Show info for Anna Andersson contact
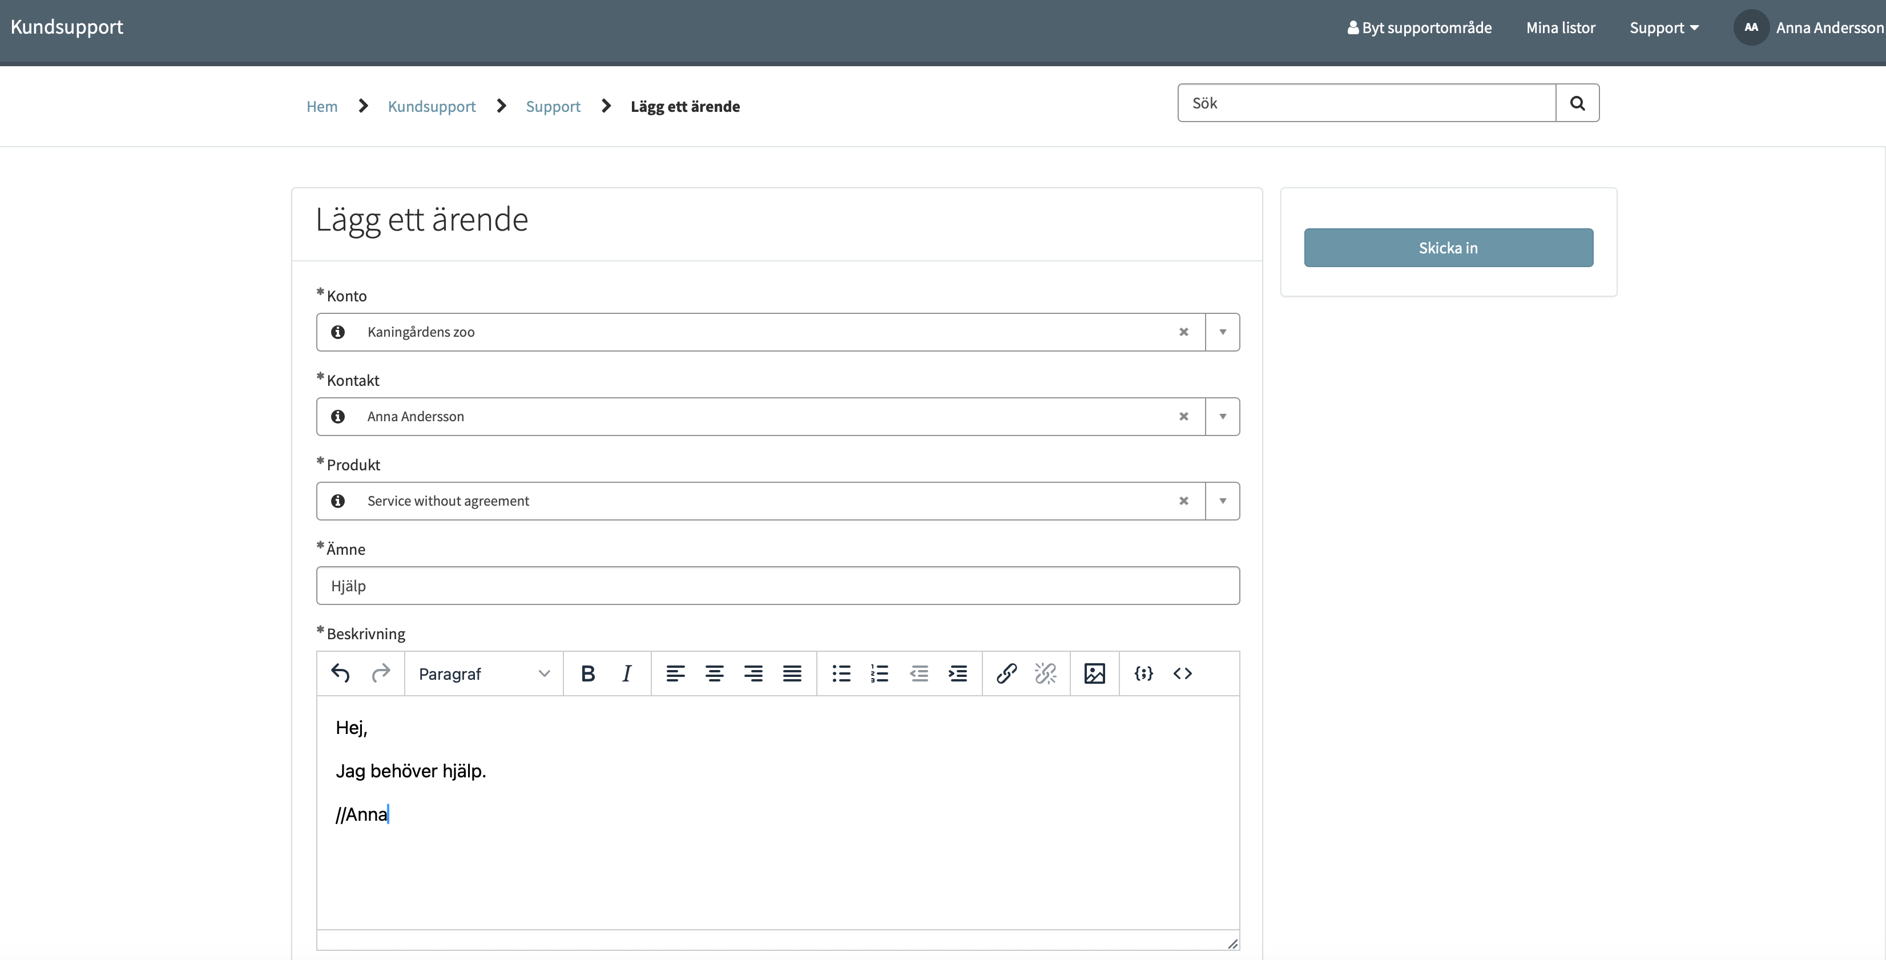This screenshot has width=1886, height=960. coord(337,416)
